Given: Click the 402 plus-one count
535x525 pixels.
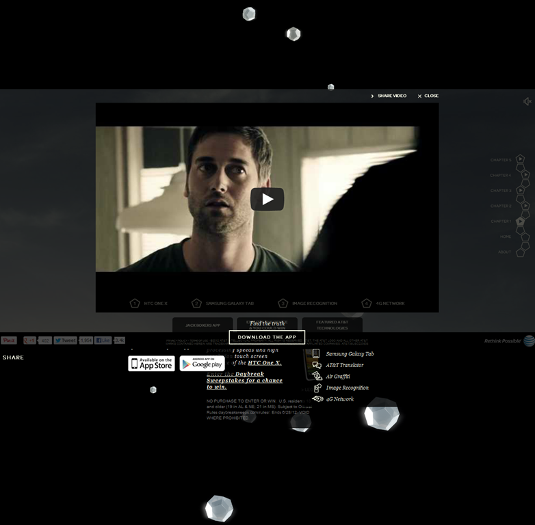Looking at the screenshot, I should pyautogui.click(x=45, y=340).
